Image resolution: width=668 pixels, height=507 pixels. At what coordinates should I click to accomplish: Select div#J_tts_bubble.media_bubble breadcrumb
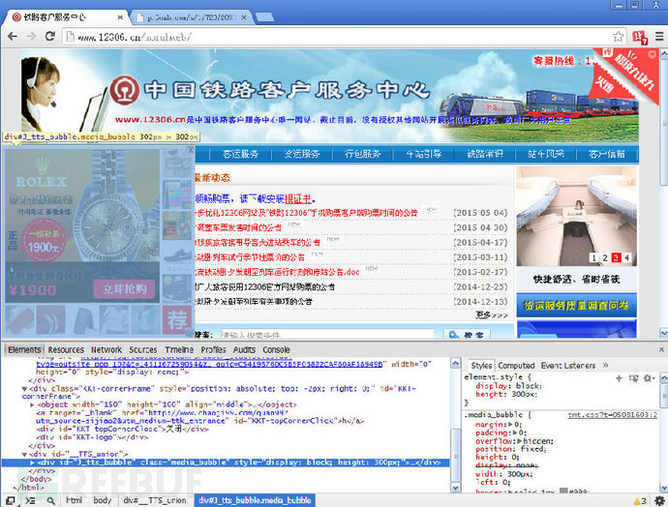[255, 500]
